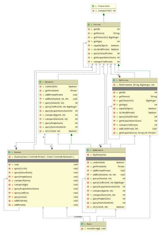Click compareTo(Person) in the MyPerson node
This screenshot has width=164, height=234.
pyautogui.click(x=128, y=125)
